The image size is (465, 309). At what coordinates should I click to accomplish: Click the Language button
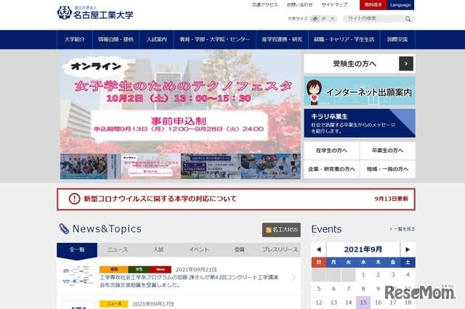click(x=400, y=5)
